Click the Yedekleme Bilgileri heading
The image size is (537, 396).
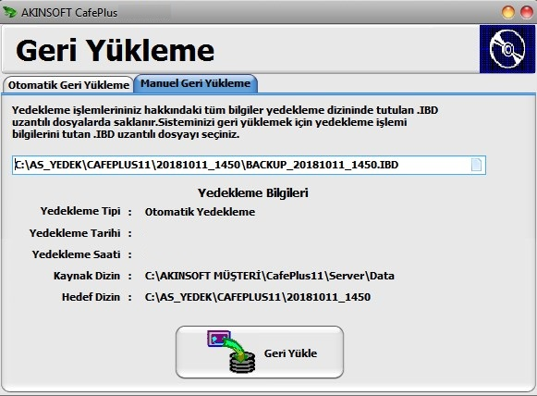click(x=253, y=192)
